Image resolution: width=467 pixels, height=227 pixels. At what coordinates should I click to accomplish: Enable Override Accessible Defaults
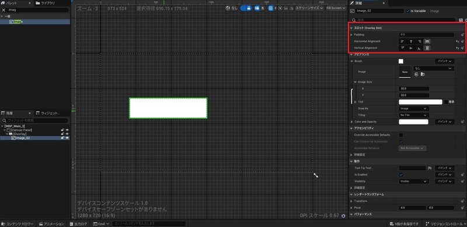401,135
